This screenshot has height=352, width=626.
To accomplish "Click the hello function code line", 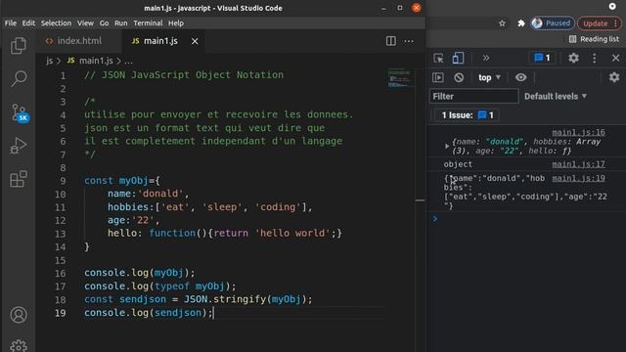I will tap(225, 233).
